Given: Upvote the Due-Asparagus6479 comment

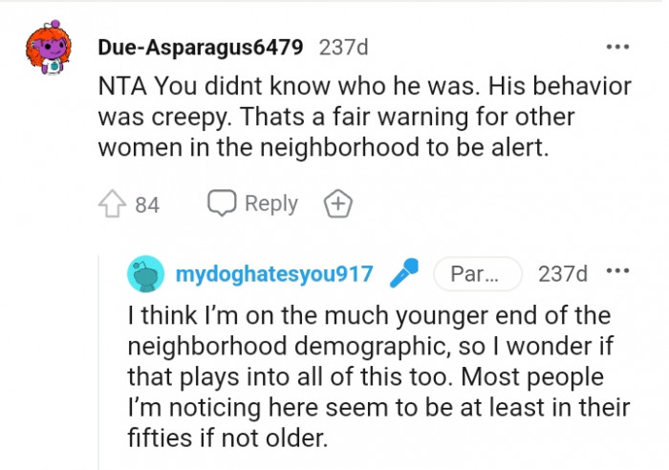Looking at the screenshot, I should 113,203.
